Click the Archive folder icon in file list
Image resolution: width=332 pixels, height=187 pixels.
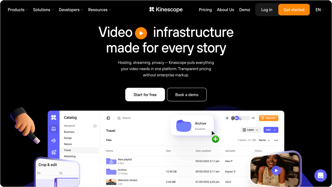click(111, 171)
